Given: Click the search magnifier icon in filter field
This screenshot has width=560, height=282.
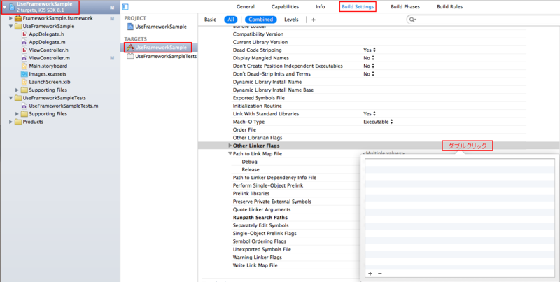Looking at the screenshot, I should click(x=413, y=20).
